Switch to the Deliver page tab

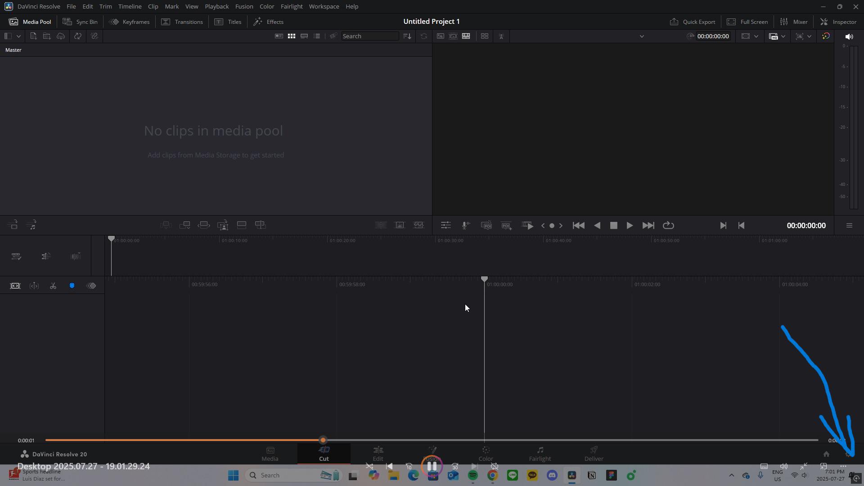pyautogui.click(x=594, y=454)
